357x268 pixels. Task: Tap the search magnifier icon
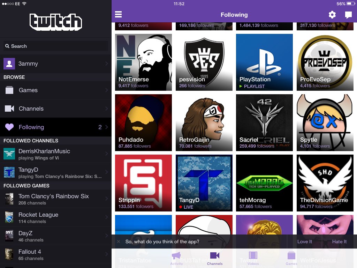(7, 46)
